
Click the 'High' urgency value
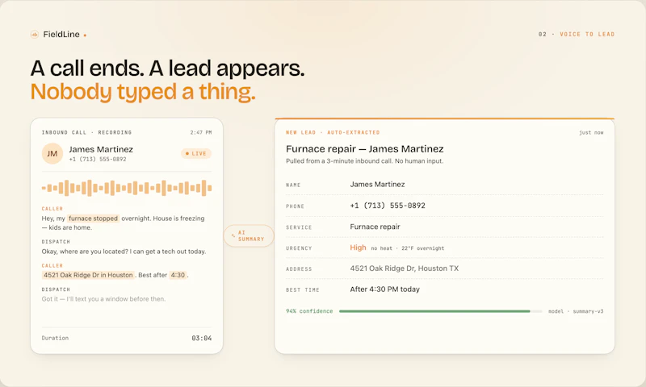(x=358, y=248)
